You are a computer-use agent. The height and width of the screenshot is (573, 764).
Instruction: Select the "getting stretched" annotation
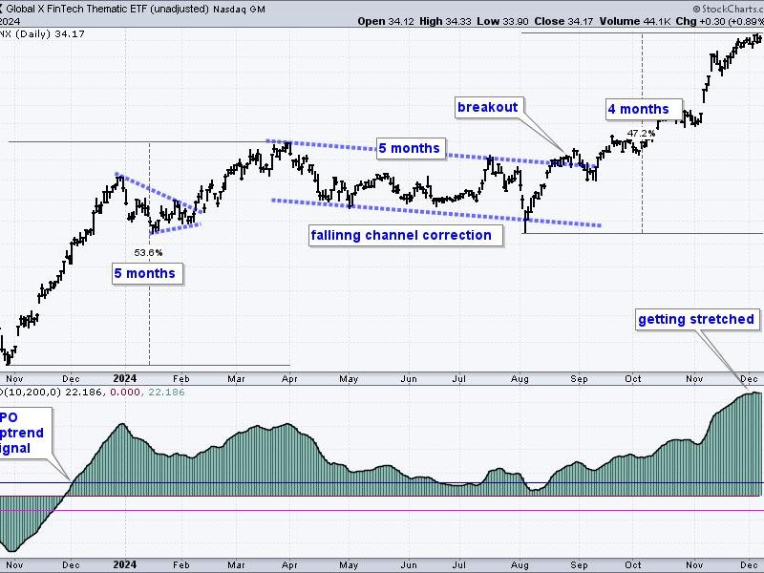(696, 319)
